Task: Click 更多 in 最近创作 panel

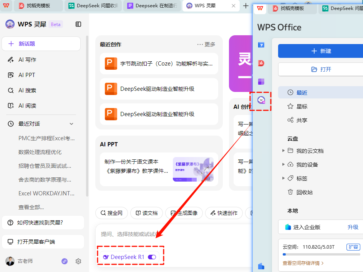Action: pos(206,44)
